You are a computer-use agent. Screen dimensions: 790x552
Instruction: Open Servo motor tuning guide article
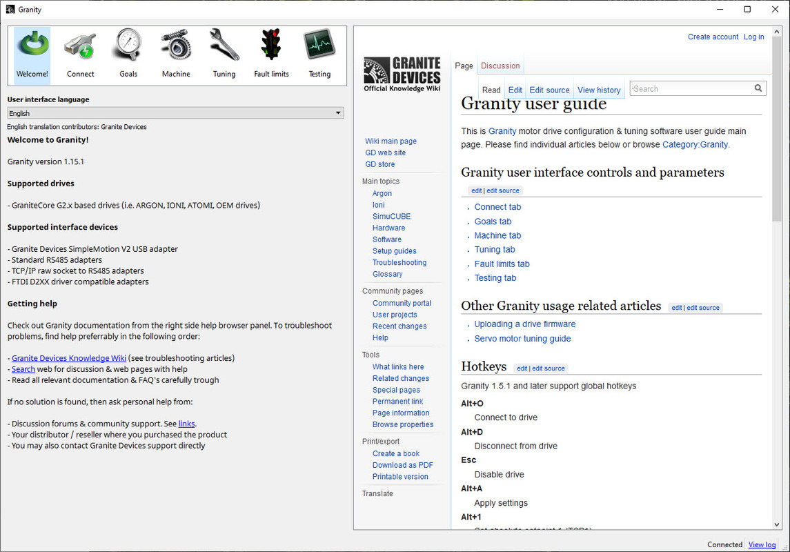click(x=522, y=339)
